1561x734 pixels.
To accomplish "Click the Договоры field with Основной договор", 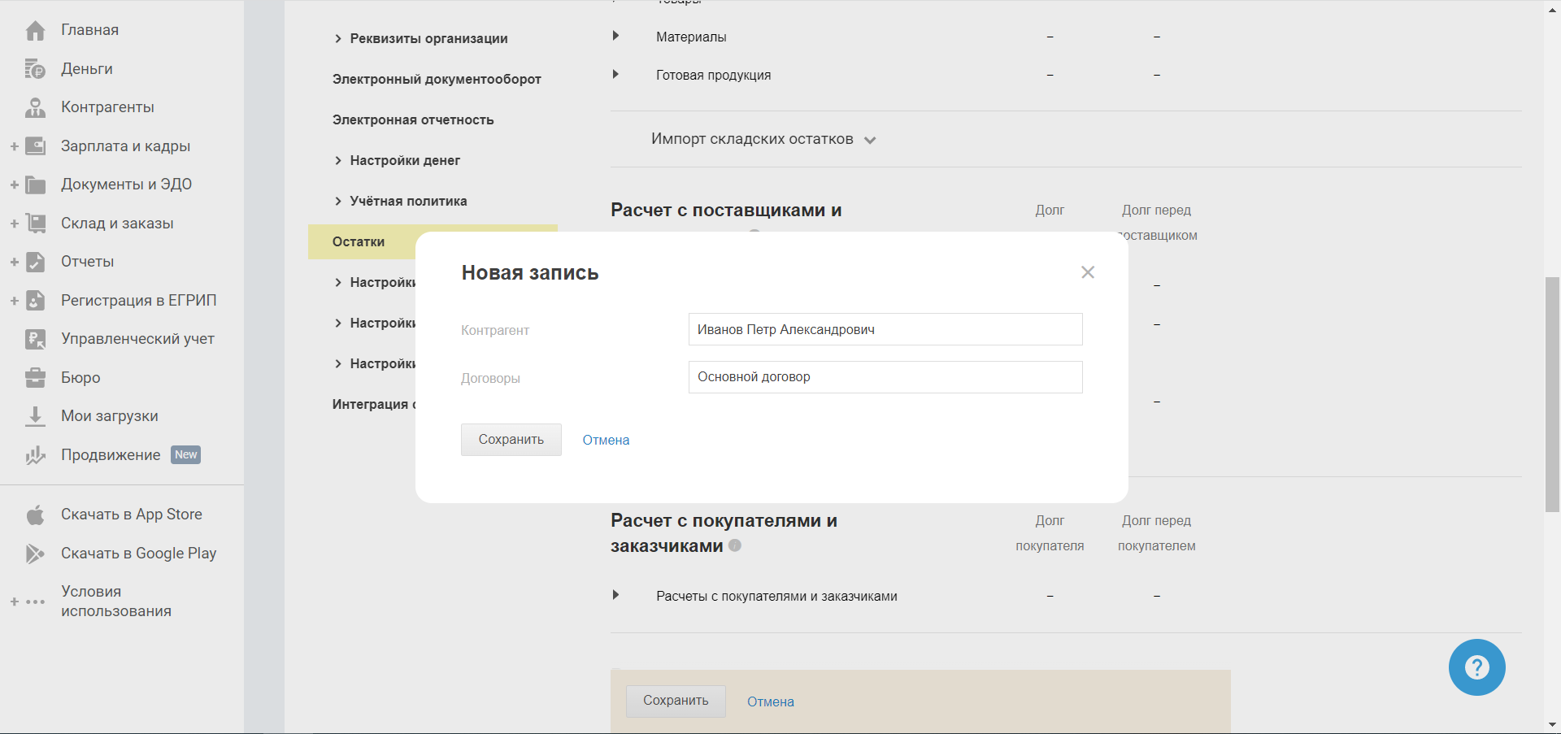I will [885, 377].
